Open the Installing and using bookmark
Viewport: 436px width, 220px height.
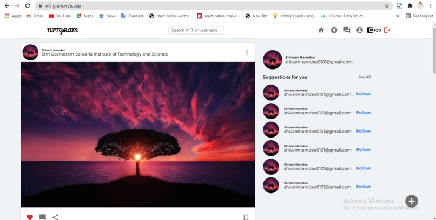point(294,16)
